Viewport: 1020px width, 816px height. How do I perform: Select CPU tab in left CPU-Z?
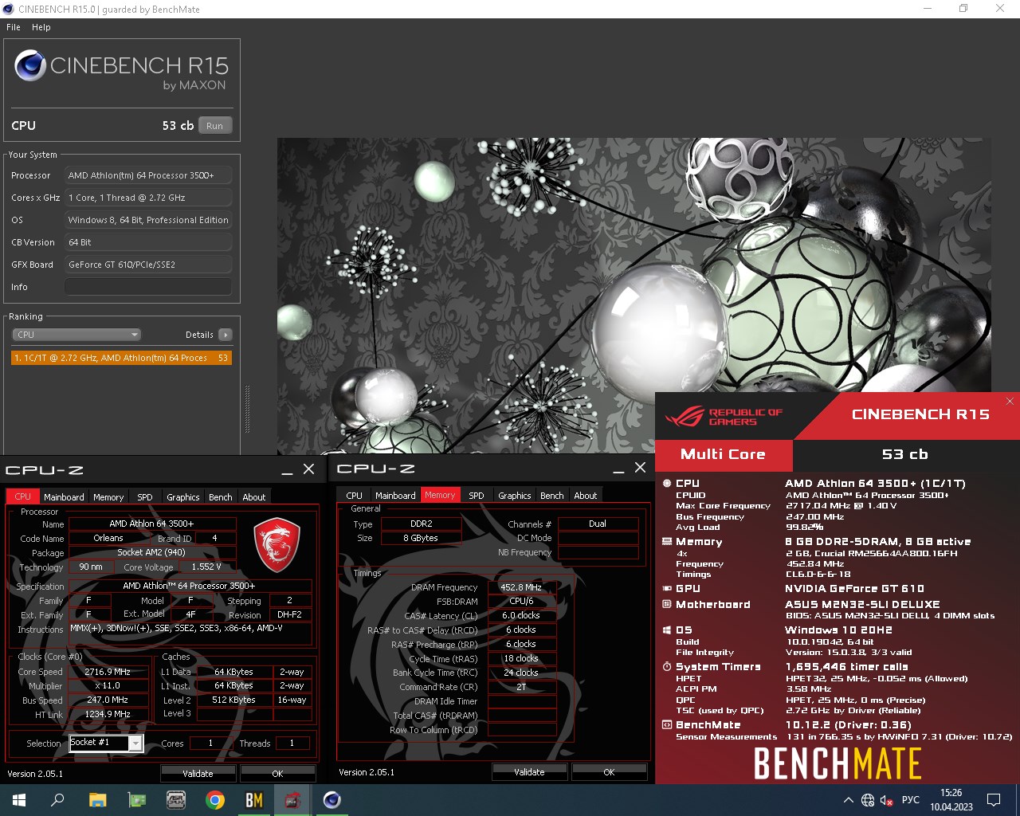pyautogui.click(x=23, y=496)
